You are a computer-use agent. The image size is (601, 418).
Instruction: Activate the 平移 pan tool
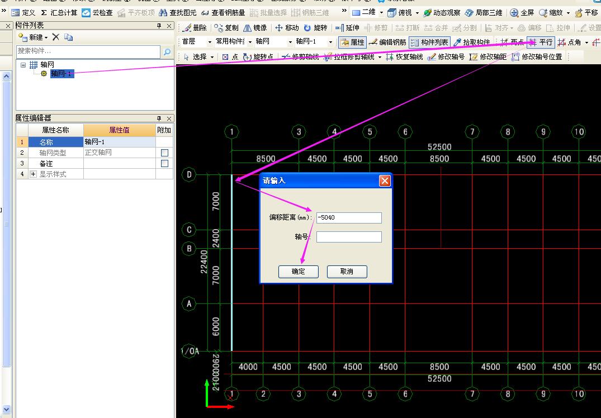(586, 13)
